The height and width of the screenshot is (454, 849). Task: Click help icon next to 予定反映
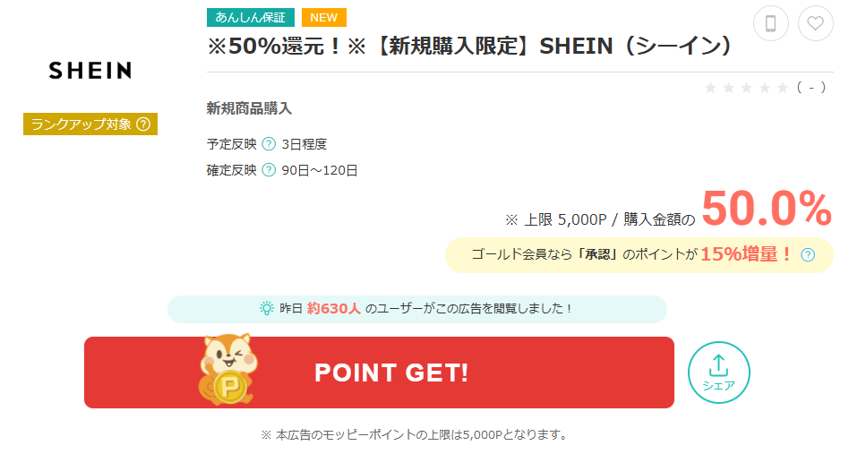[x=268, y=143]
